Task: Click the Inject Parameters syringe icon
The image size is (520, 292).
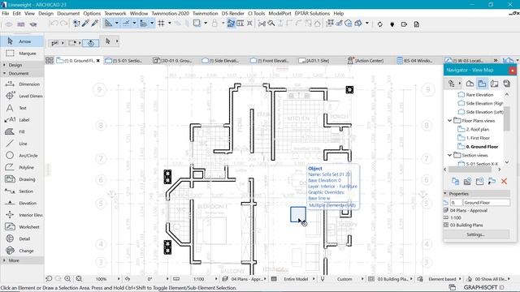Action: click(94, 24)
